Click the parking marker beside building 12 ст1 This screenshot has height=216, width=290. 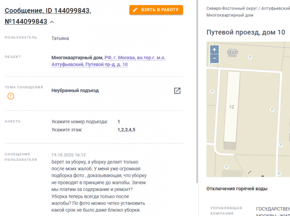tap(249, 57)
